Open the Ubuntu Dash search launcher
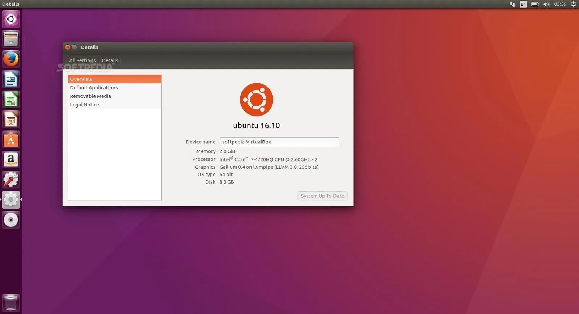Viewport: 579px width, 314px height. [11, 19]
